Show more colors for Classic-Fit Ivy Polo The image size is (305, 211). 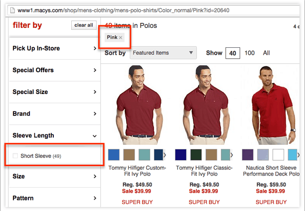point(232,155)
